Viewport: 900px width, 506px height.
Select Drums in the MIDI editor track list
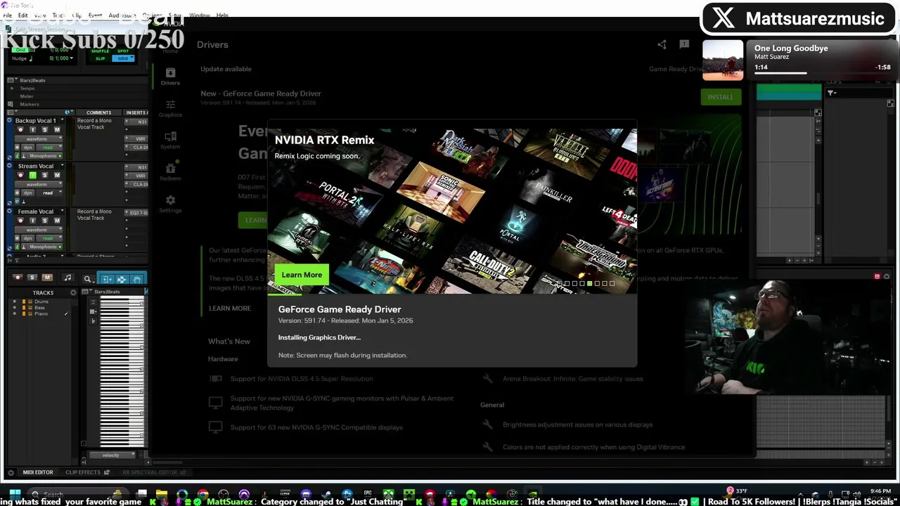coord(41,301)
